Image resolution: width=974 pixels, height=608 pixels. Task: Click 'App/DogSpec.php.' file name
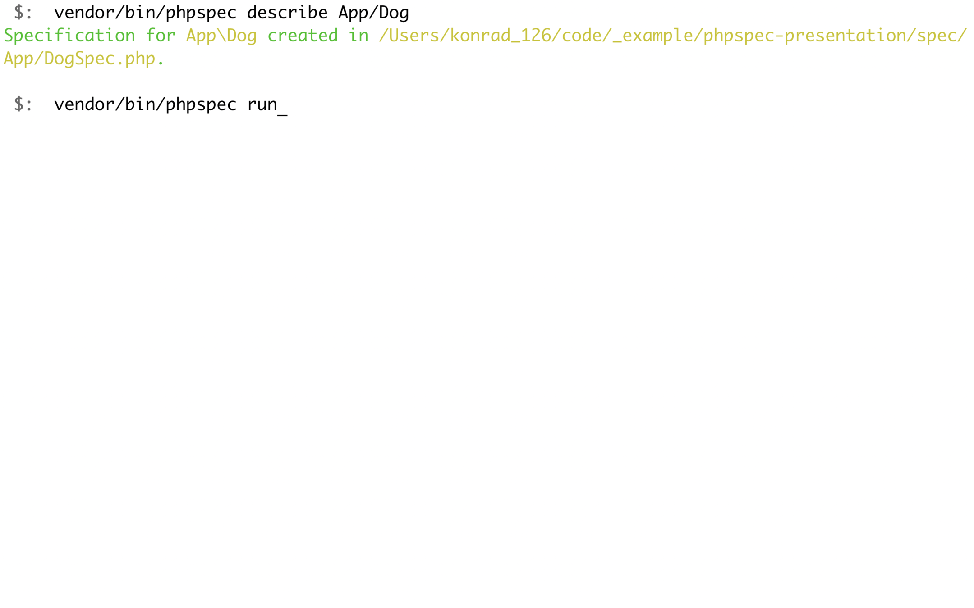(x=84, y=59)
